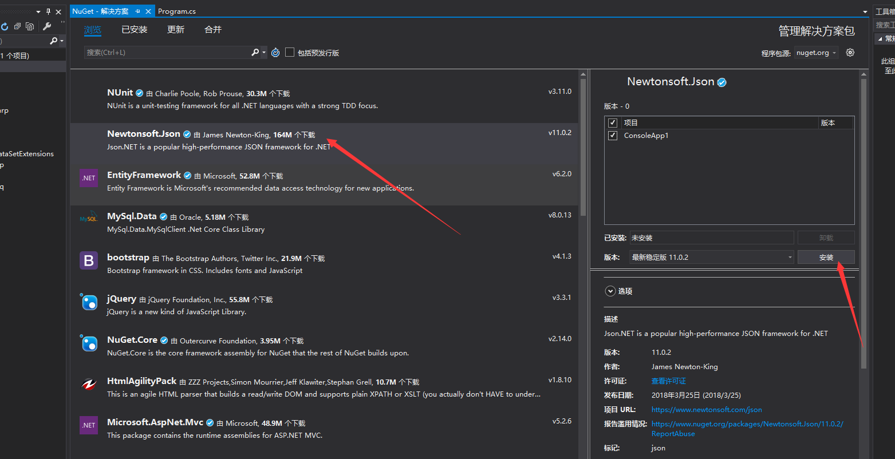This screenshot has height=459, width=895.
Task: Open the Solution Explorer search options dropdown
Action: point(62,41)
